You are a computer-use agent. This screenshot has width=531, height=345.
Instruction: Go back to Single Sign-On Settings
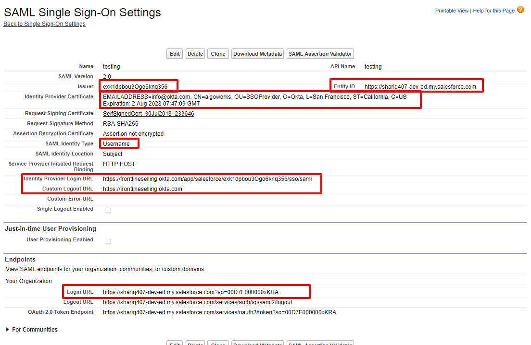44,24
